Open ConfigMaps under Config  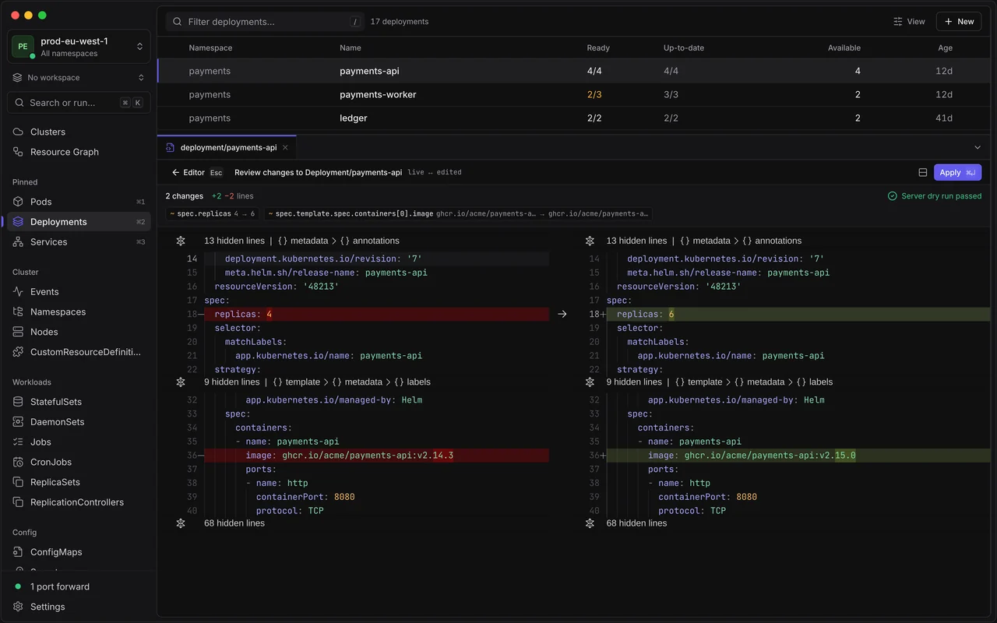79,552
